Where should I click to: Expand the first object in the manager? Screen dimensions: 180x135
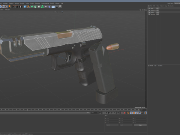148,8
